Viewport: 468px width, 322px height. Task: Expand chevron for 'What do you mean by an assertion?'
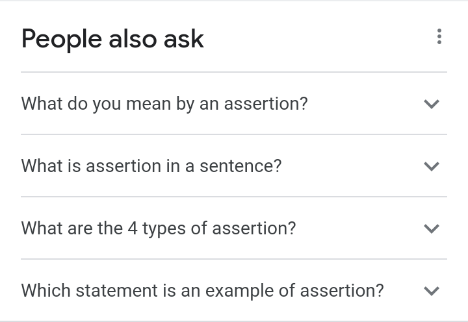(432, 104)
